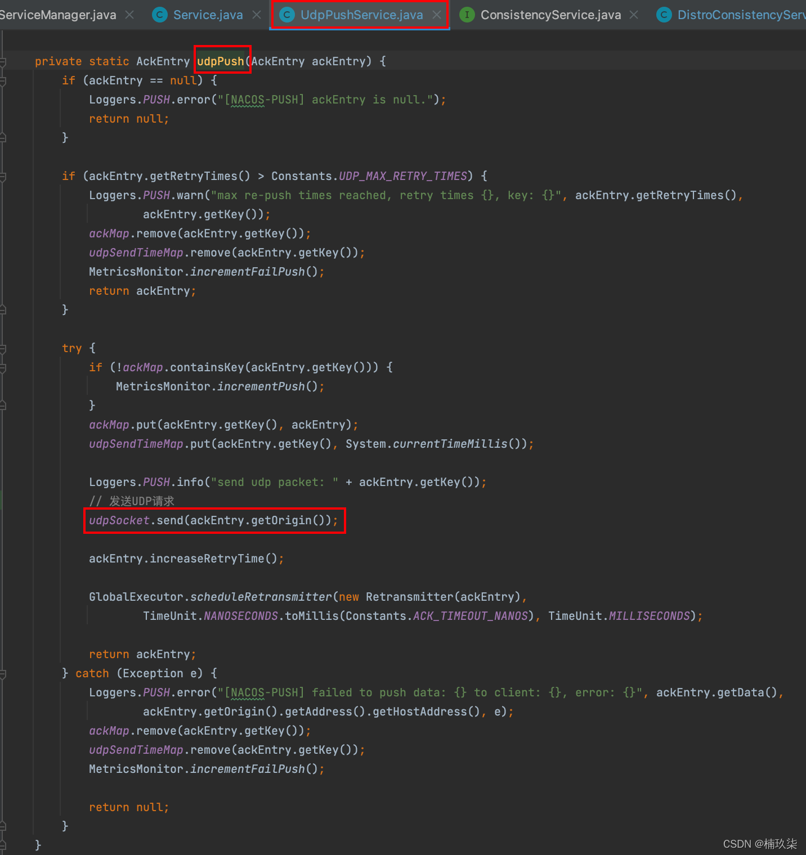Viewport: 806px width, 855px height.
Task: Click the Service.java class file icon
Action: point(160,15)
